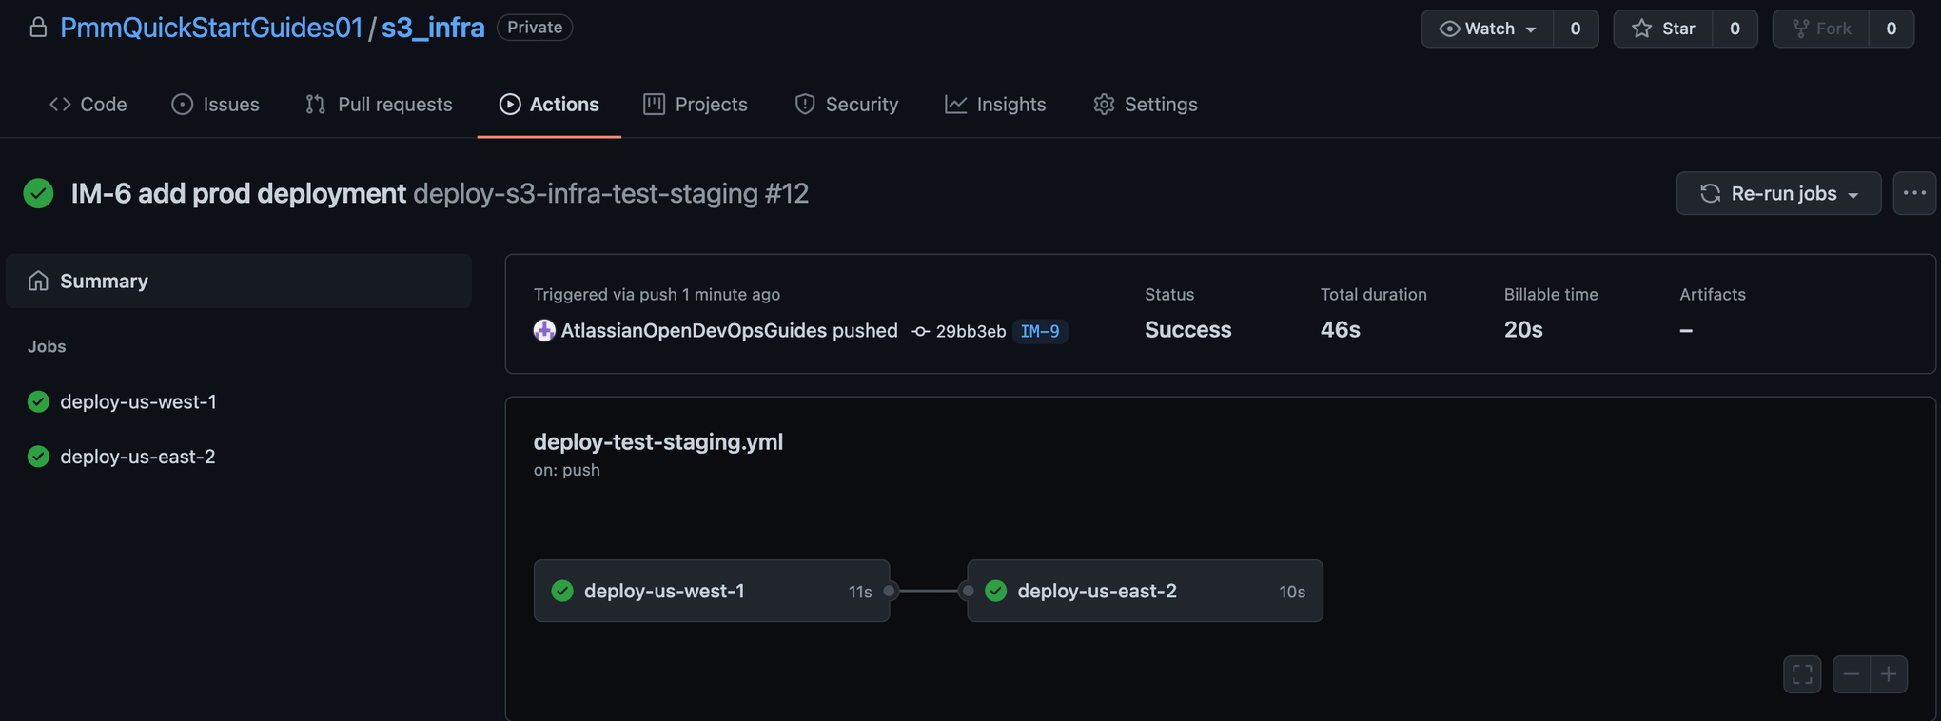
Task: Select deploy-us-west-1 job in sidebar
Action: [138, 401]
